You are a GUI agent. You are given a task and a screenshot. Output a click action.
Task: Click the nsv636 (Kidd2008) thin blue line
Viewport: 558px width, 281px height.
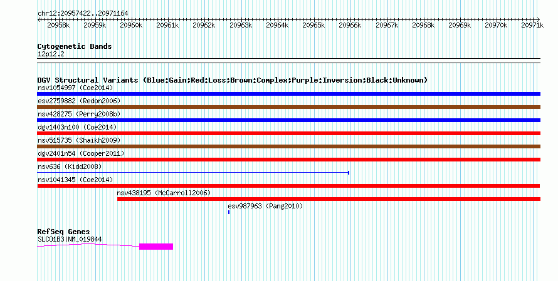click(x=193, y=173)
